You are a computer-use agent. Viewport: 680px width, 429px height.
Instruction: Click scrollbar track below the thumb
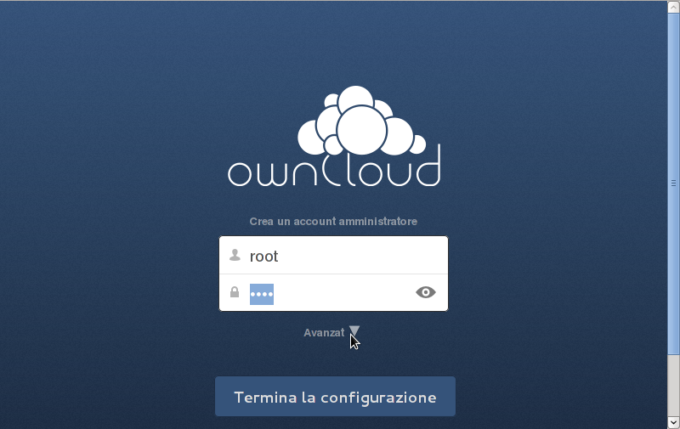click(673, 382)
